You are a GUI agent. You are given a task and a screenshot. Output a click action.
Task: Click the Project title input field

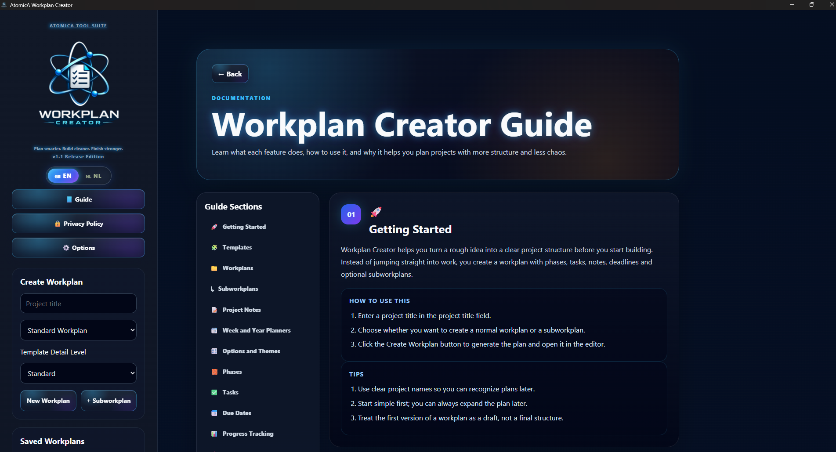78,304
